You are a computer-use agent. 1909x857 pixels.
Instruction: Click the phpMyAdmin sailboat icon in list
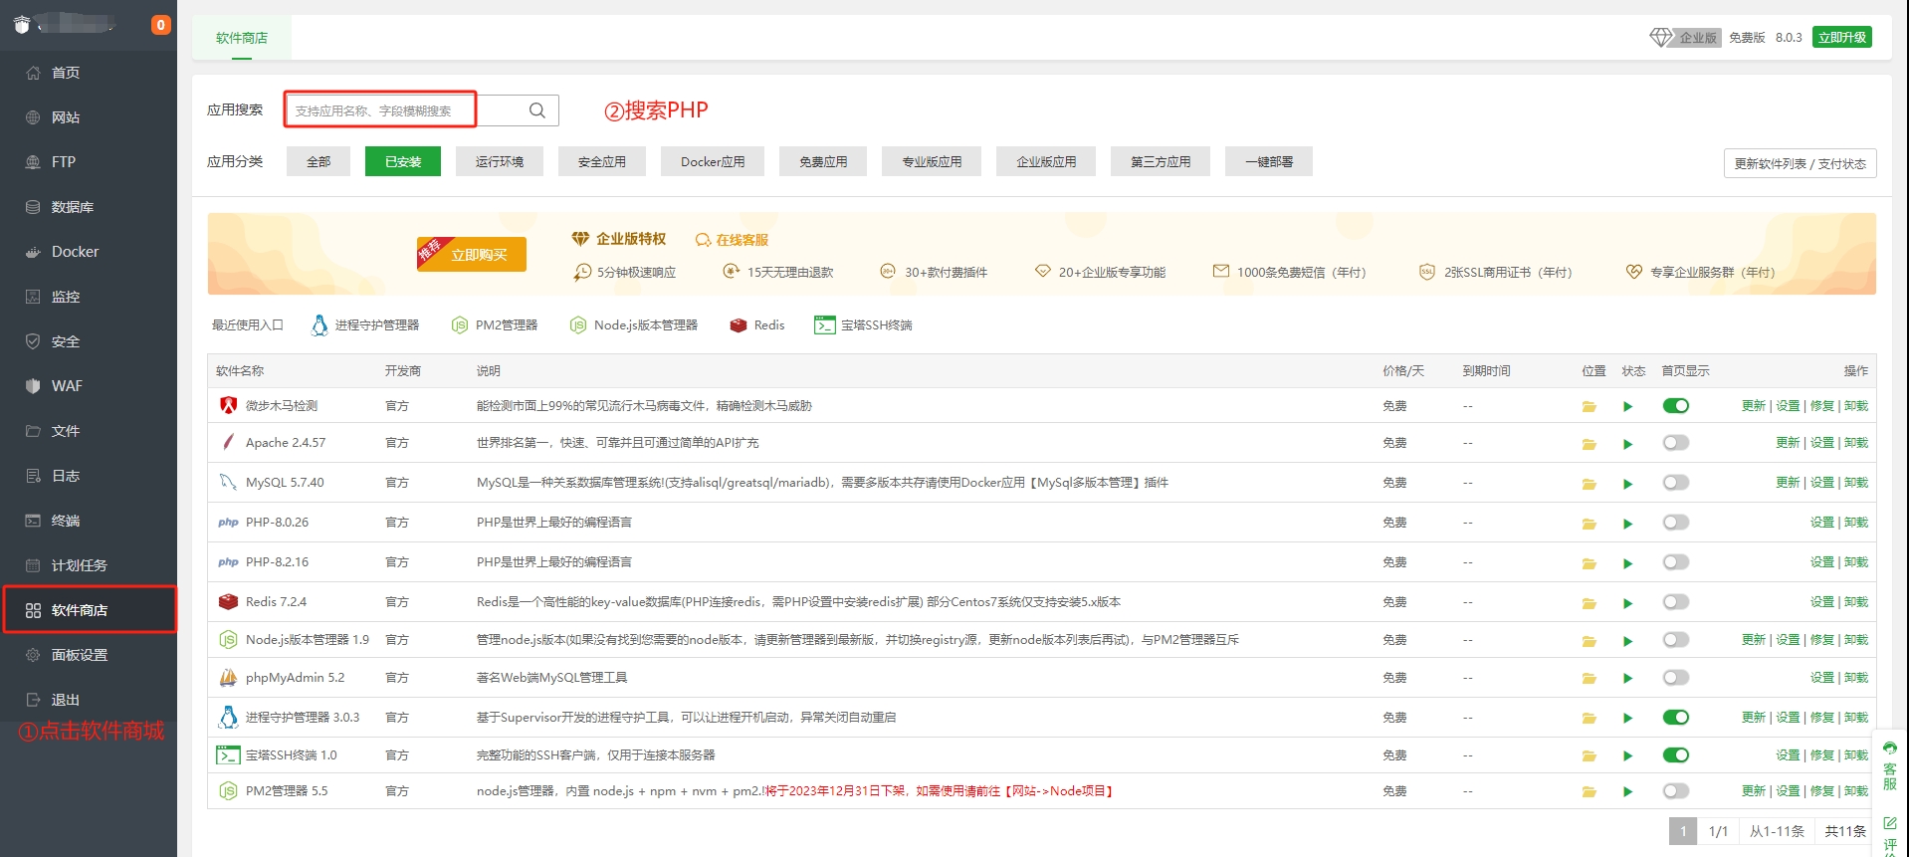point(228,678)
